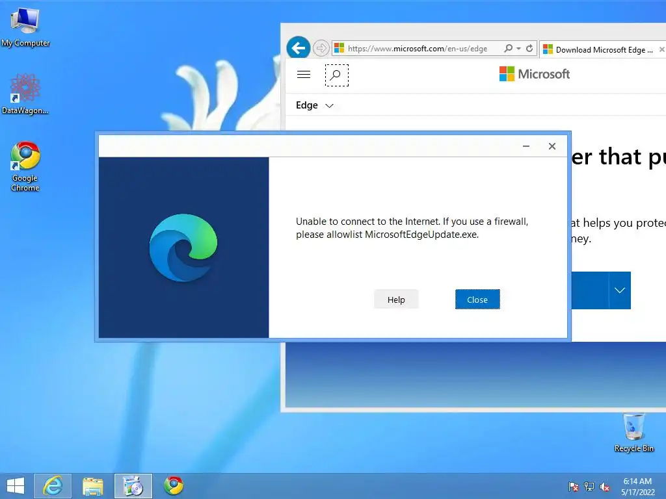Open the network icon in system tray
The width and height of the screenshot is (666, 499).
[x=589, y=487]
